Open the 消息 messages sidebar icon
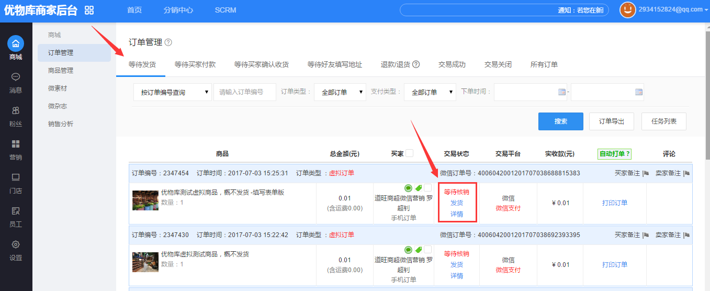Screen dimensions: 710x291 click(16, 77)
